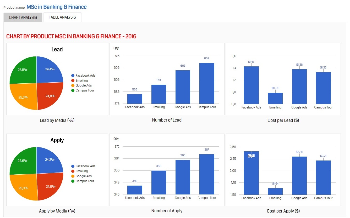Click Google Ads legend label in Apply pie chart
Image resolution: width=350 pixels, height=218 pixels.
coord(84,176)
